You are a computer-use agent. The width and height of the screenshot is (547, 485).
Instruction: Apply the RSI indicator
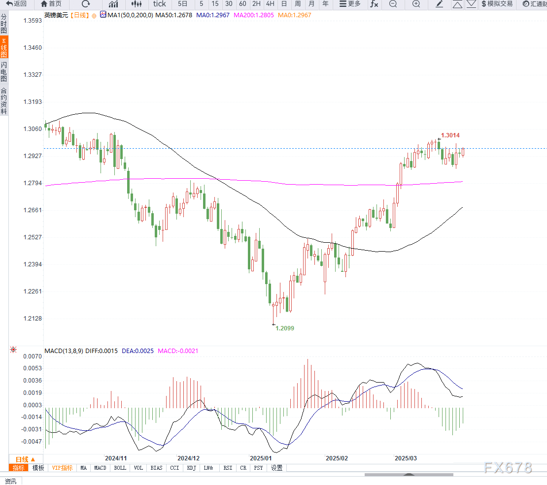(x=228, y=468)
